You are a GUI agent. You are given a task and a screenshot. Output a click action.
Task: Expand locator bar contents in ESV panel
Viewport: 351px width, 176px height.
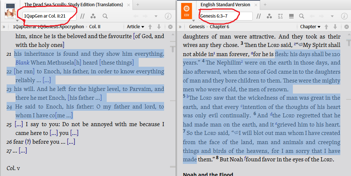click(x=180, y=27)
